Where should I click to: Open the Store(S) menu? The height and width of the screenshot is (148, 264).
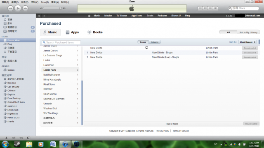point(45,2)
